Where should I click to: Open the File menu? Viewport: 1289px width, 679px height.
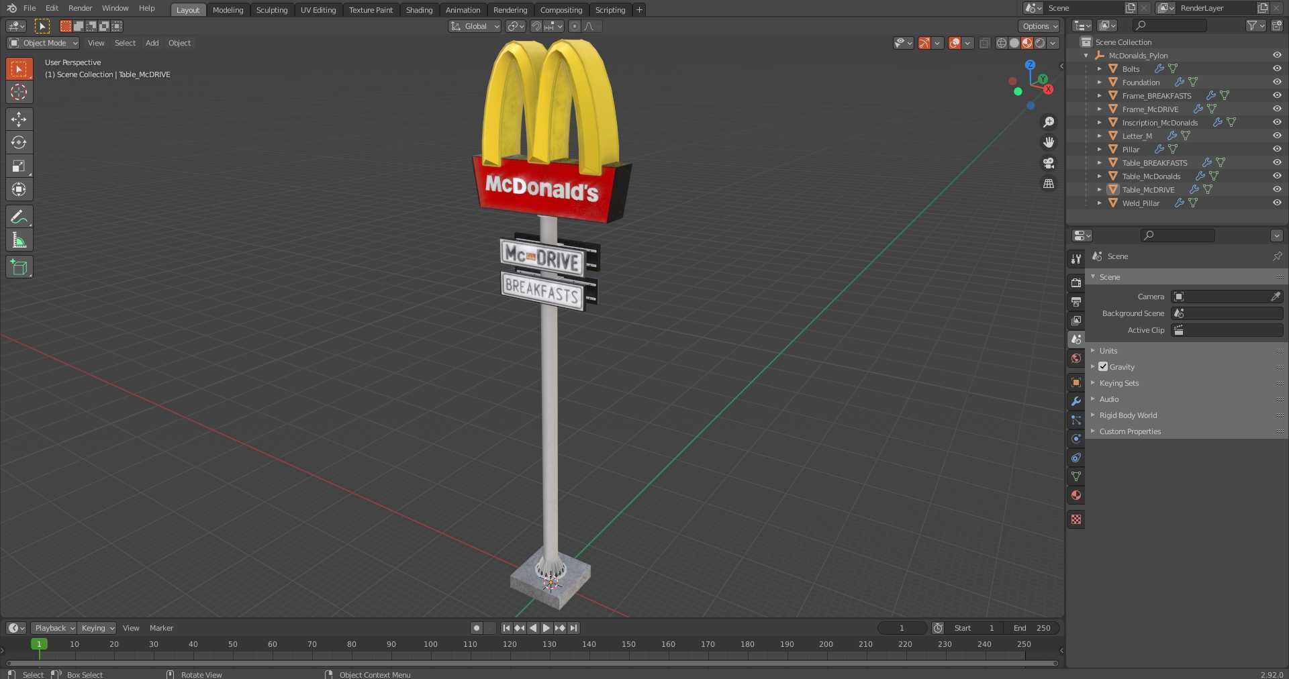tap(30, 8)
